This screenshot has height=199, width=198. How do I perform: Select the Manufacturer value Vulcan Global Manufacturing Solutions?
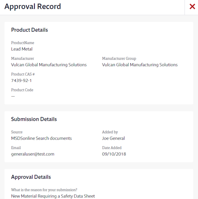(49, 65)
